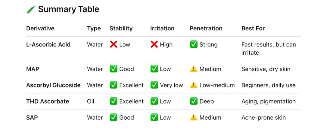Click the Summary Table heading text

(69, 9)
